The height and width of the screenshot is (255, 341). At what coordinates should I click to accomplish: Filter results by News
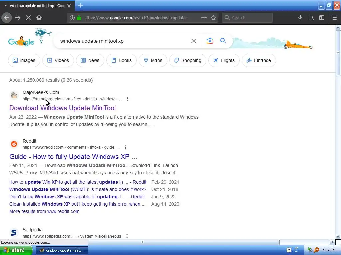click(90, 60)
